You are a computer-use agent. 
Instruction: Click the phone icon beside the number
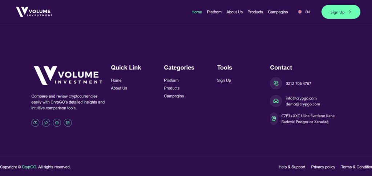(276, 83)
